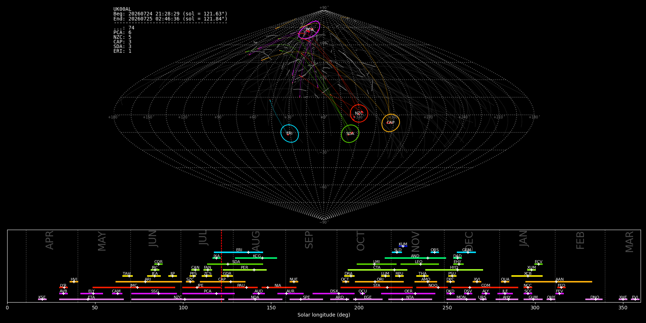Viewport: 646px width, 323px height.
Task: Click the Solar longitude axis label
Action: (324, 315)
